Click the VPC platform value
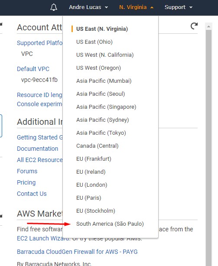This screenshot has height=266, width=218. click(27, 54)
